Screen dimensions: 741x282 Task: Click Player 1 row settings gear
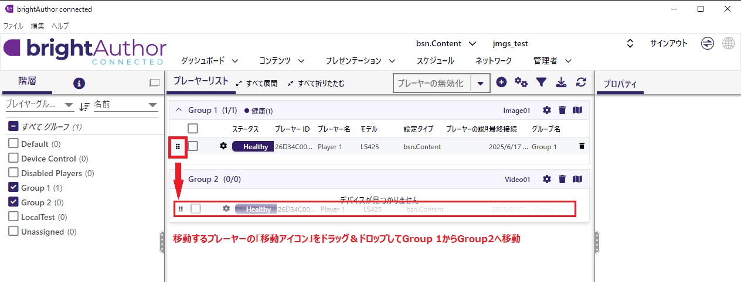[x=223, y=146]
